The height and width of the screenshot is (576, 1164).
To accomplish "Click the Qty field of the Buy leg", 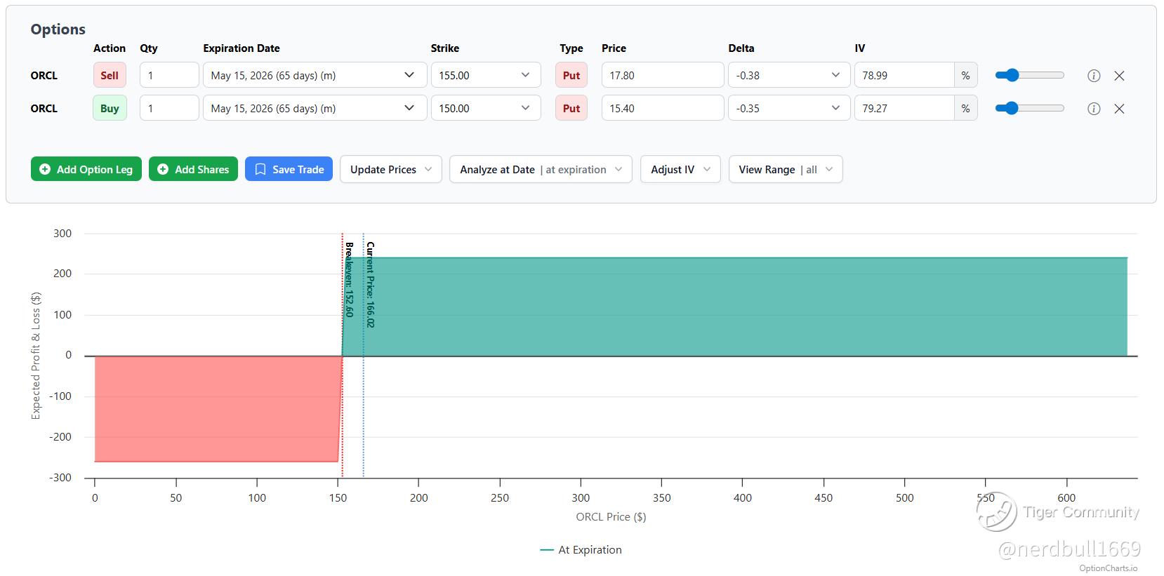I will [169, 108].
